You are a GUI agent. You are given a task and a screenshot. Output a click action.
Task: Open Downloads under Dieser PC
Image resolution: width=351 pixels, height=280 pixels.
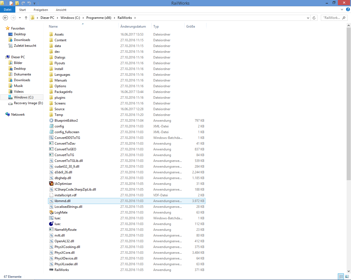(x=22, y=80)
